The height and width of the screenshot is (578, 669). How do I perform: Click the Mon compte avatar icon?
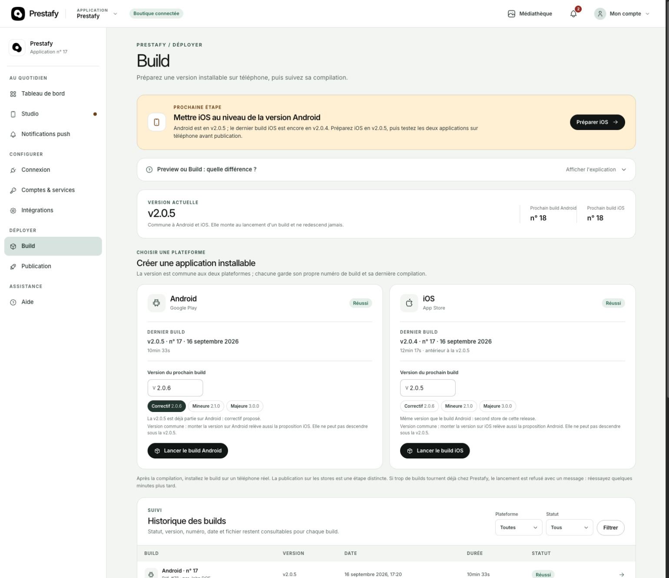600,13
